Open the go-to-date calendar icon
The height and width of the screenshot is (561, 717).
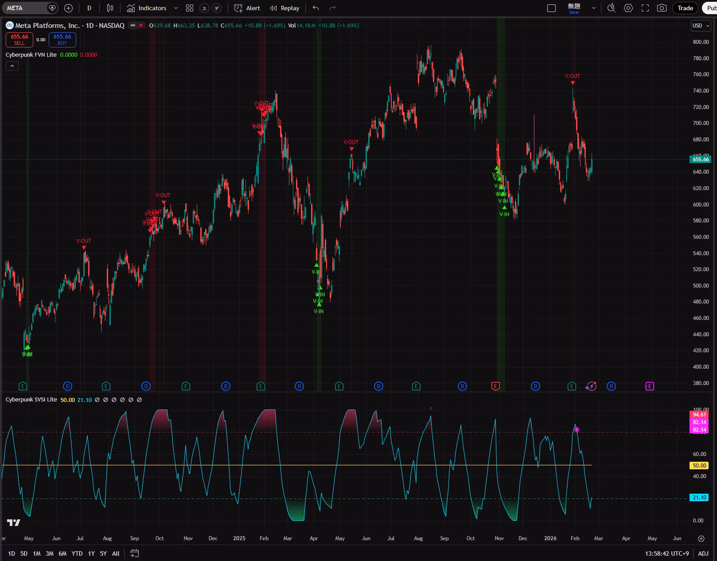(x=135, y=553)
